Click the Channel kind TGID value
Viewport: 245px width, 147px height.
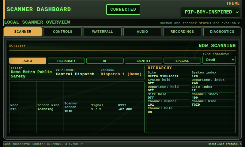196,104
